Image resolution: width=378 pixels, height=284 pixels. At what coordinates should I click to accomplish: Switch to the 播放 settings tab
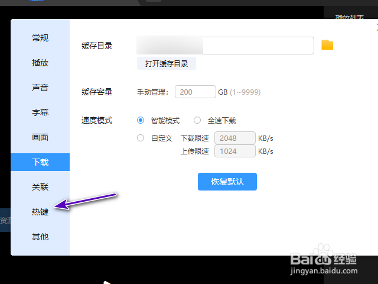40,63
